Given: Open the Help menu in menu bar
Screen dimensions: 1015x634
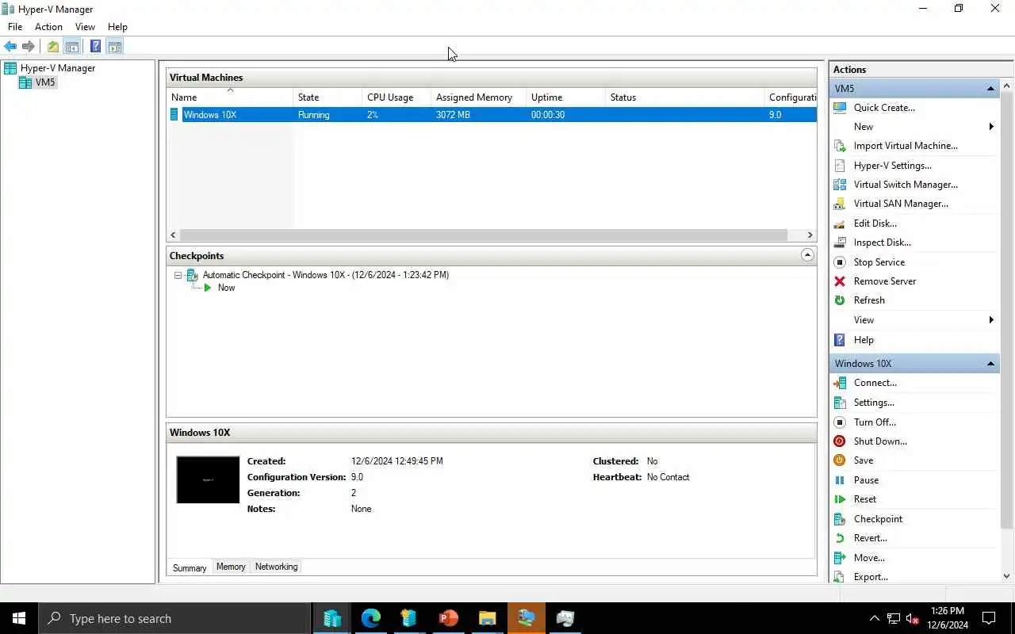Looking at the screenshot, I should point(117,27).
